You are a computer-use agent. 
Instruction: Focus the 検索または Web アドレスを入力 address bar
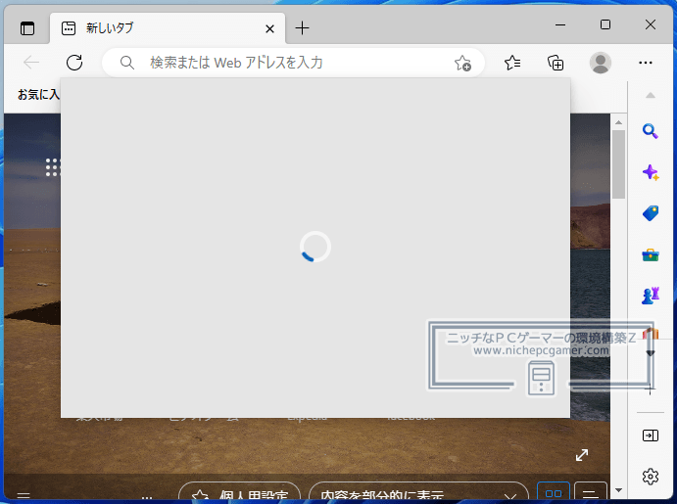click(x=293, y=63)
